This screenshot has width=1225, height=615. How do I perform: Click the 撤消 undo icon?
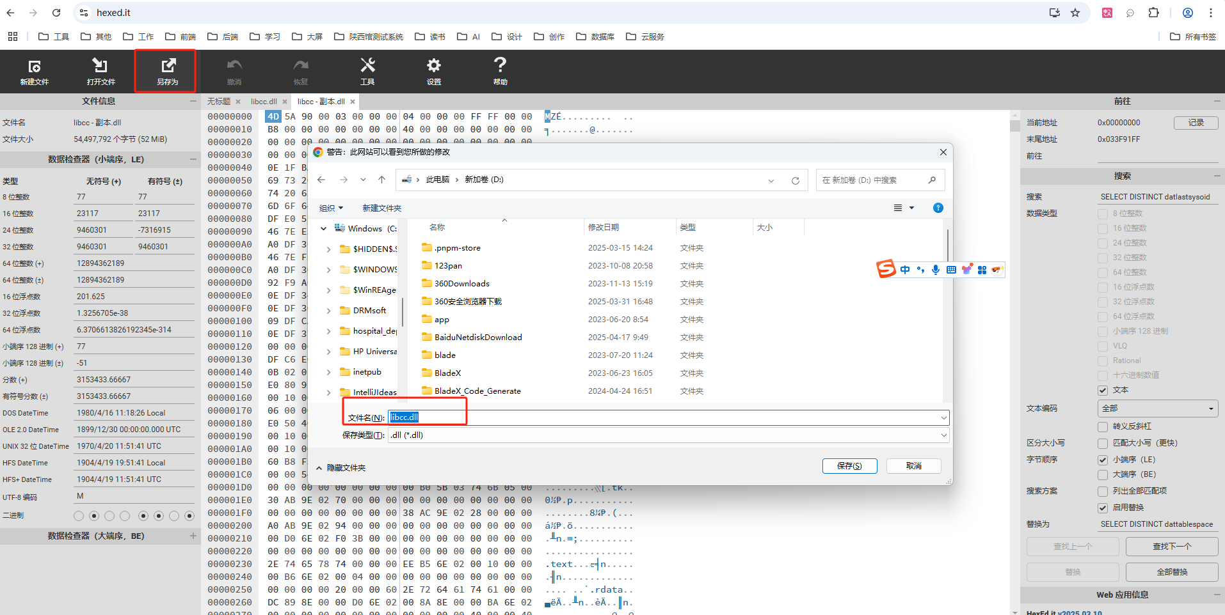tap(234, 71)
